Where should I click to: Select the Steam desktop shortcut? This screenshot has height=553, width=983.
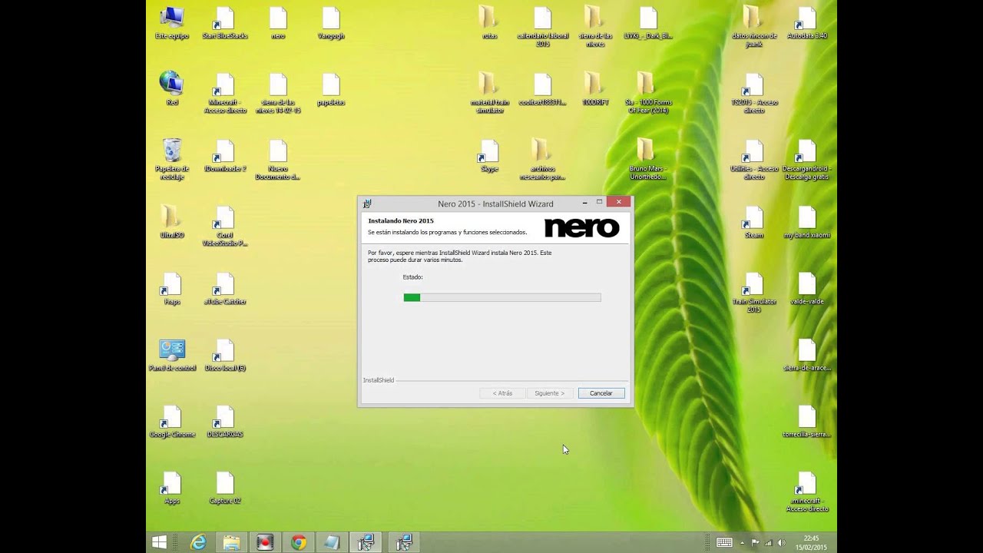pos(754,223)
